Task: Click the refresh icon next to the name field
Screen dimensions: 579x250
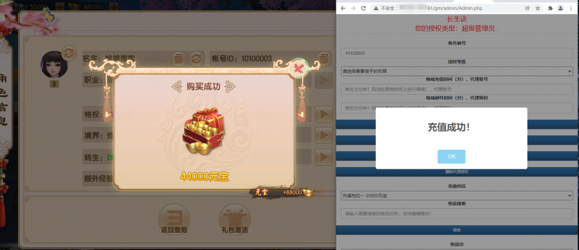Action: [x=197, y=59]
